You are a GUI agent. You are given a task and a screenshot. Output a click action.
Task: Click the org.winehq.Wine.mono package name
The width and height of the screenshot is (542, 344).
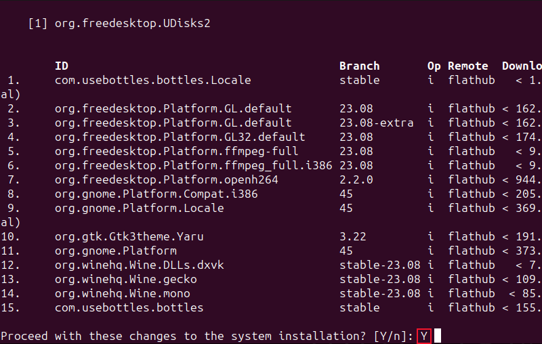122,293
